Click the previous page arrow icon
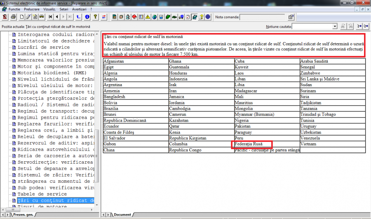Image resolution: width=371 pixels, height=219 pixels. point(57,17)
